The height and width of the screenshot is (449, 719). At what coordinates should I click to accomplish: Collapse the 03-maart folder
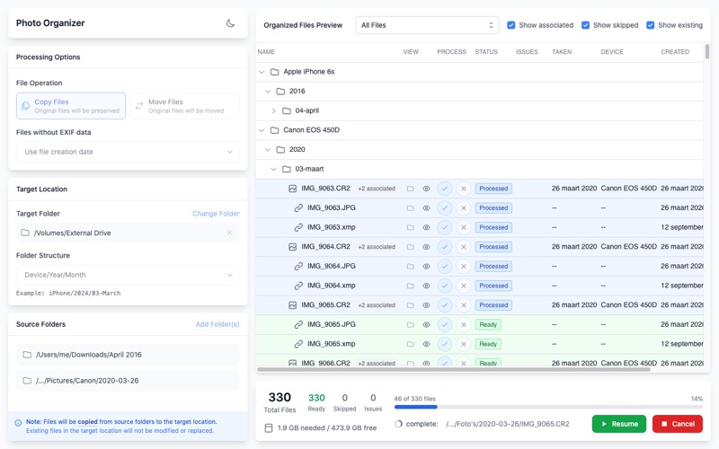274,169
